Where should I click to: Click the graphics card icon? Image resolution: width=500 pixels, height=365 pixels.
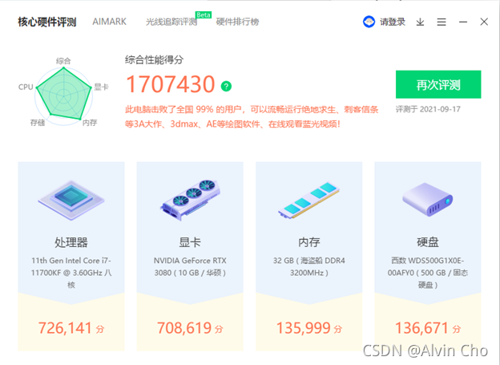(190, 200)
